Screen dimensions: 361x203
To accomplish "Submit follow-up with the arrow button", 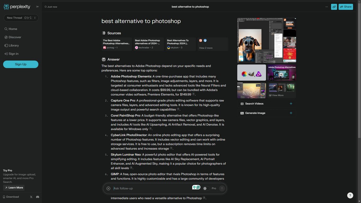I will coord(222,189).
